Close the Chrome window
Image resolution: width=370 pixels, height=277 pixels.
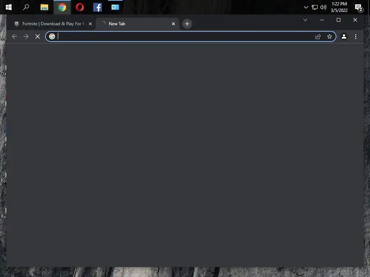[x=355, y=20]
